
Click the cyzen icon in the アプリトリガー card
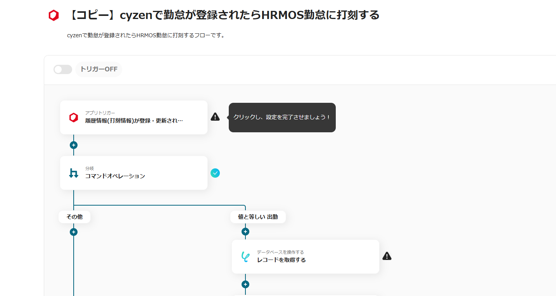(74, 118)
